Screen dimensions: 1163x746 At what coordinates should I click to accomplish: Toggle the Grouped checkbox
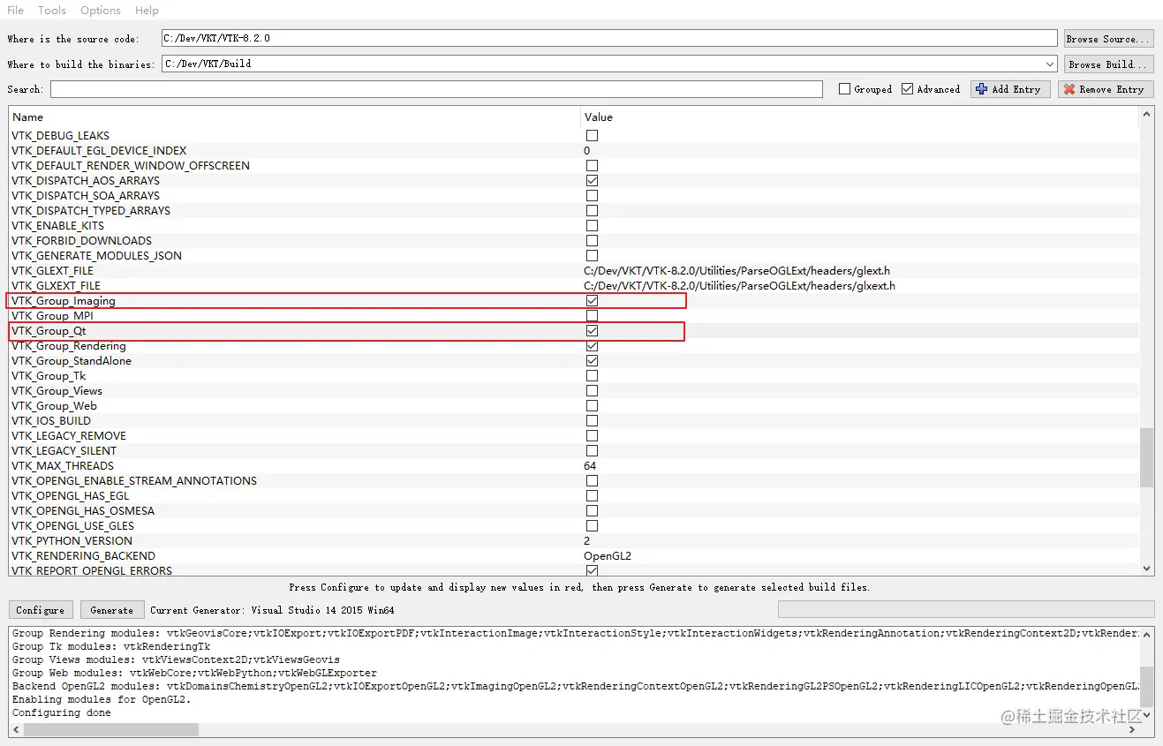pos(844,89)
